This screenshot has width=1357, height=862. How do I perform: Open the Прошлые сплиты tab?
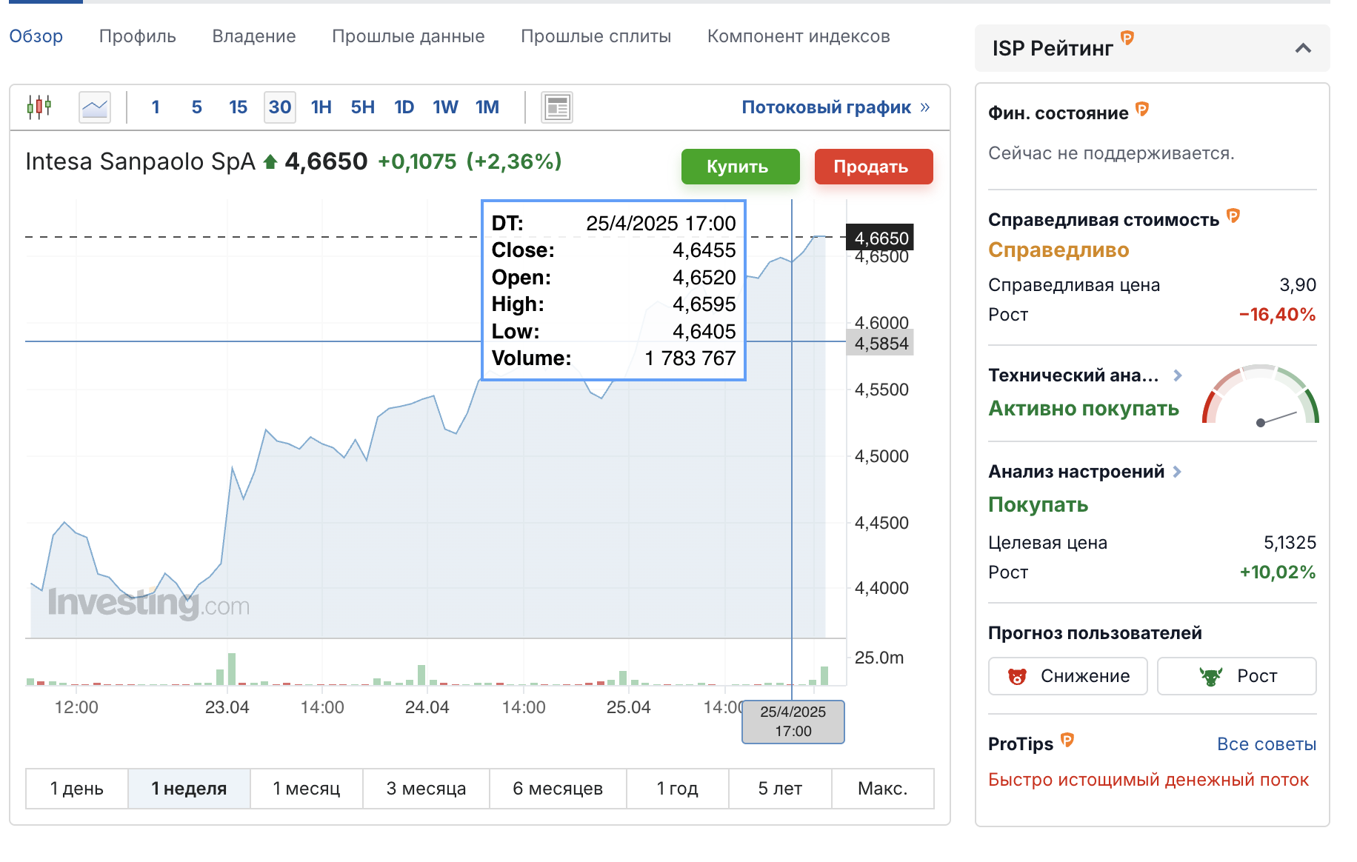pyautogui.click(x=596, y=36)
